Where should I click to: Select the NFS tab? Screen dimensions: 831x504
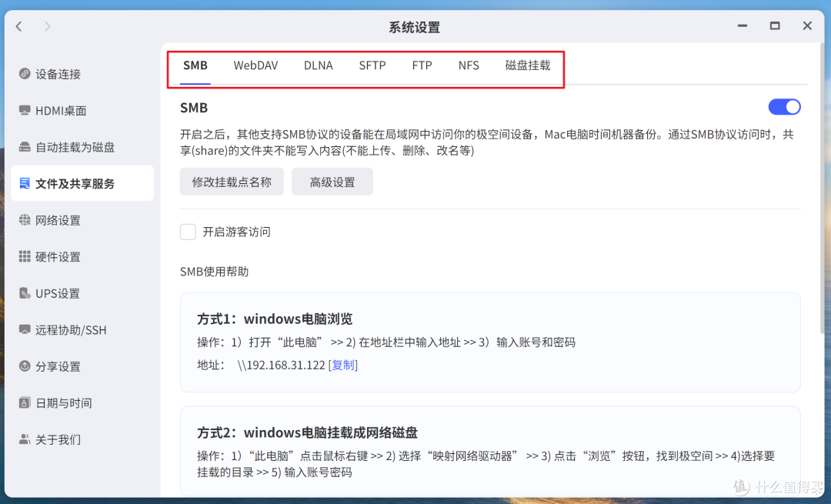469,65
